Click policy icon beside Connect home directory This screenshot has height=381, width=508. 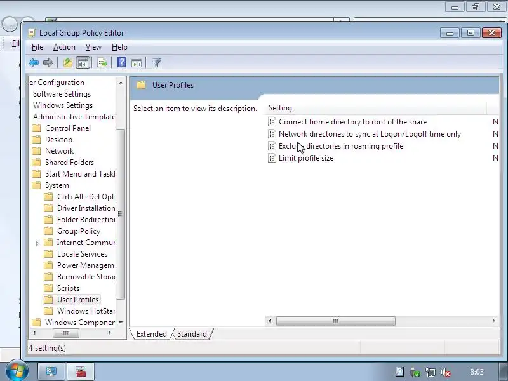pos(272,122)
